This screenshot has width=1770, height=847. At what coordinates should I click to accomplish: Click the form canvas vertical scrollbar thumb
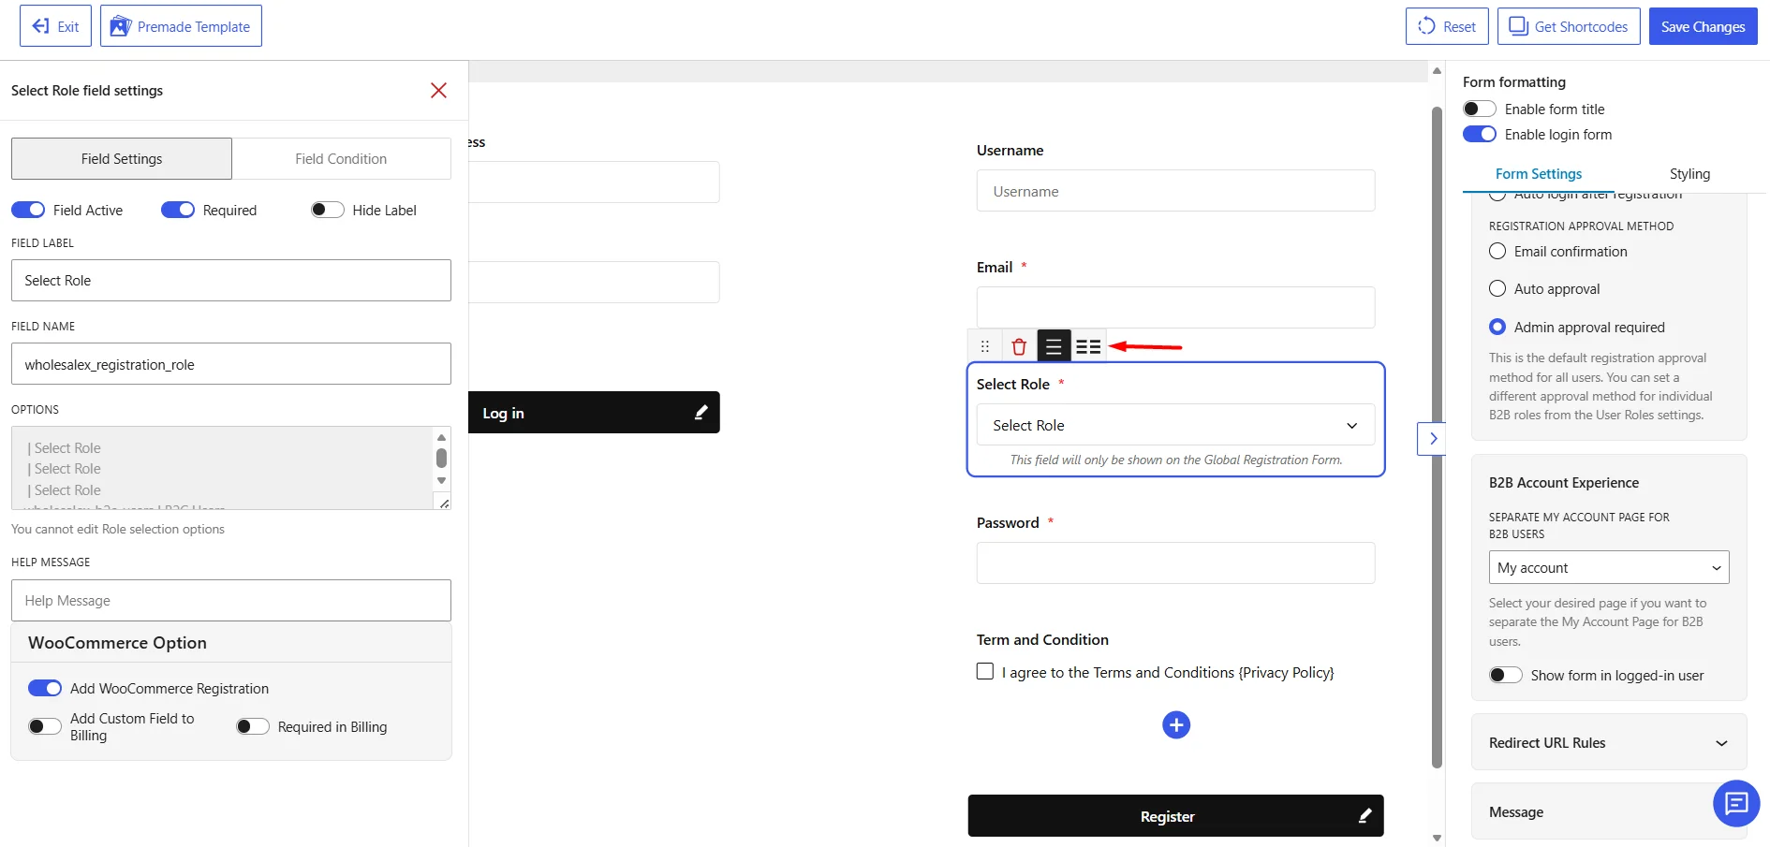point(1437,436)
